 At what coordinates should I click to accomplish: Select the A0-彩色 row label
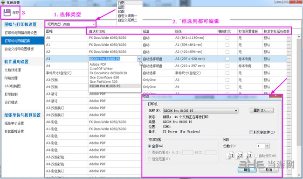pos(52,122)
